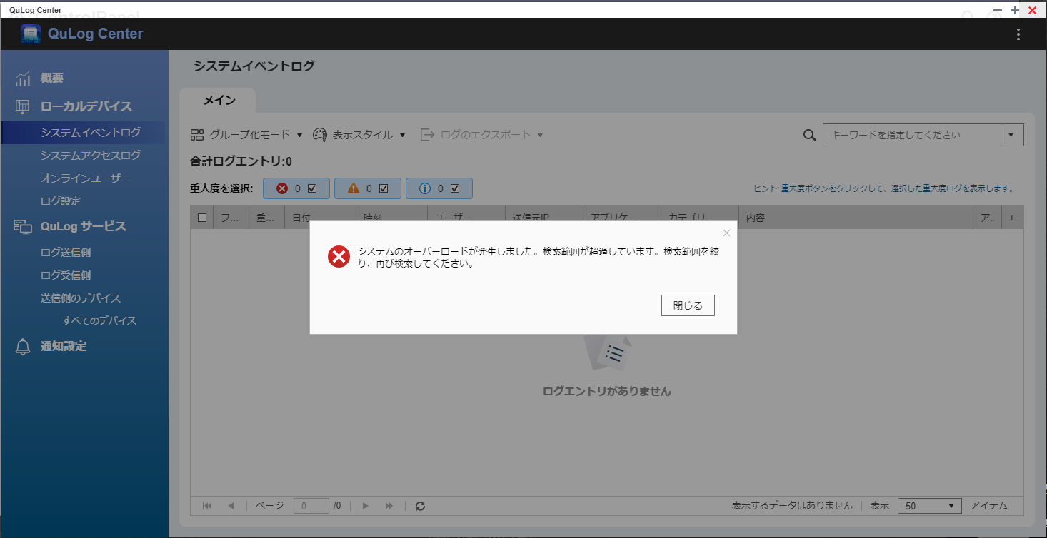Screen dimensions: 1047x538
Task: Open the items per page dropdown
Action: pyautogui.click(x=929, y=506)
